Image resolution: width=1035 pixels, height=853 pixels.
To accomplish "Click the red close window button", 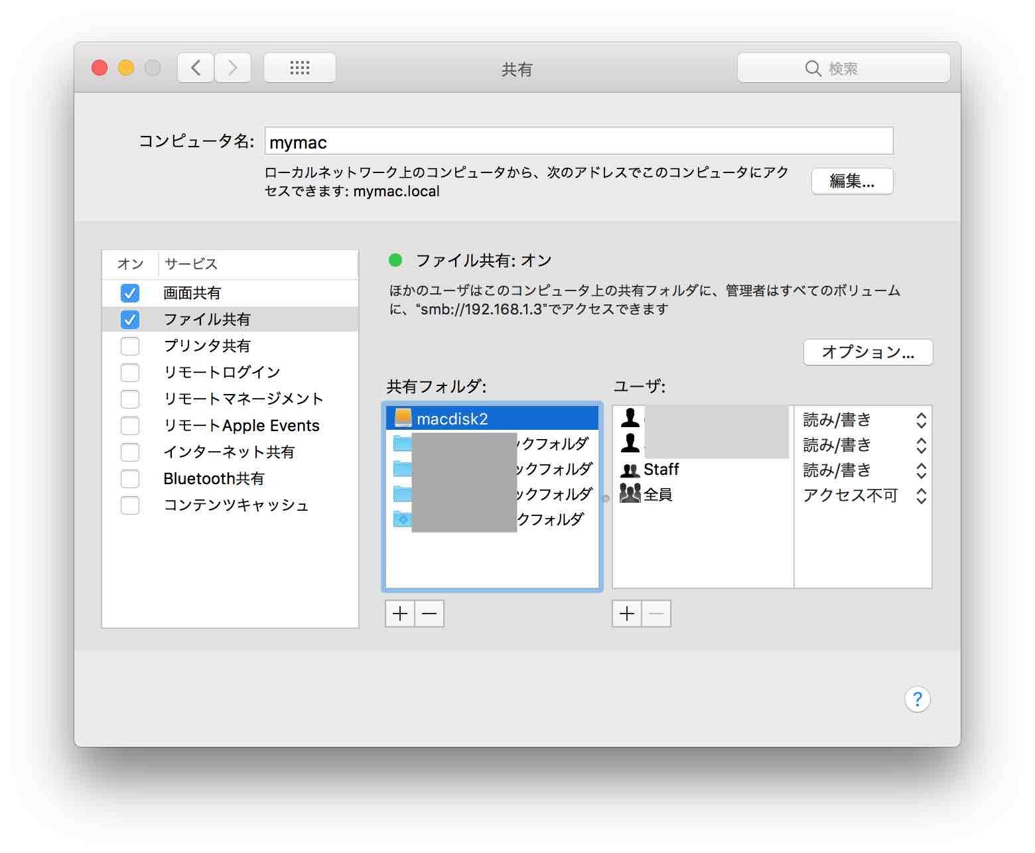I will point(100,68).
